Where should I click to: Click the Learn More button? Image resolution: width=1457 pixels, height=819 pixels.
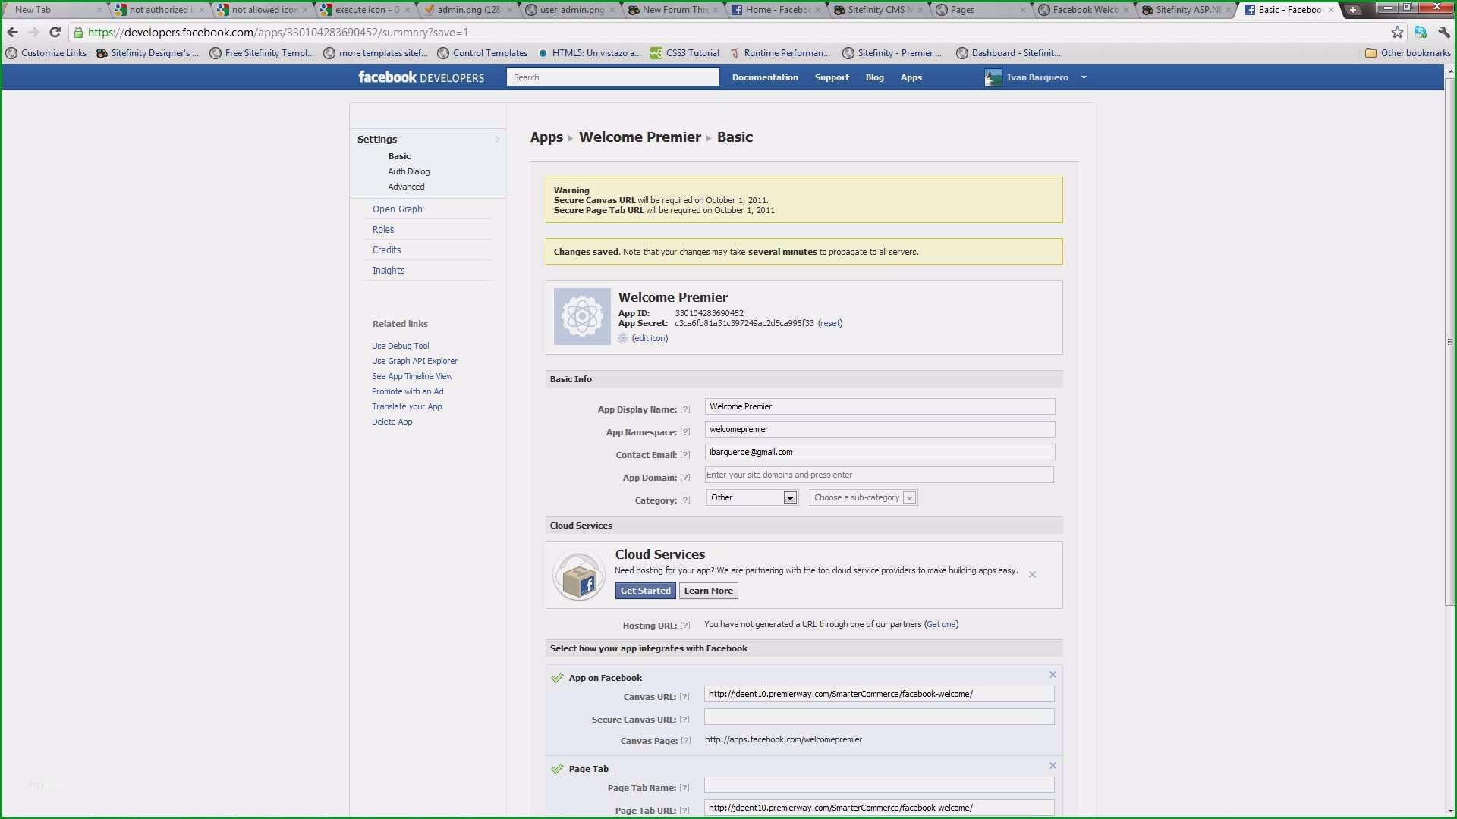(x=708, y=591)
